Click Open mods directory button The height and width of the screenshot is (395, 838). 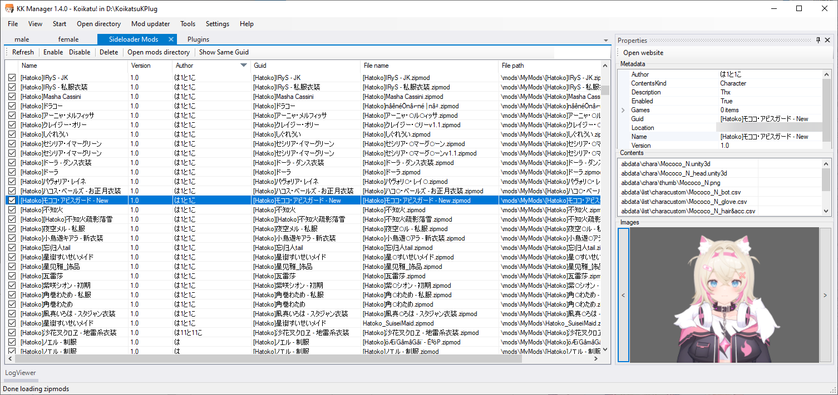click(159, 52)
